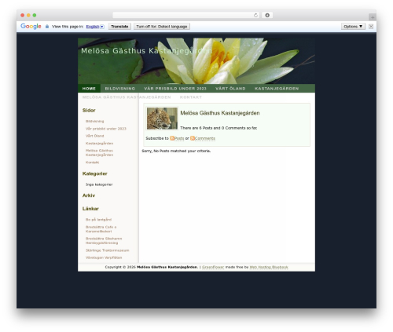This screenshot has height=332, width=393.
Task: Click the Comments RSS feed icon
Action: [193, 138]
